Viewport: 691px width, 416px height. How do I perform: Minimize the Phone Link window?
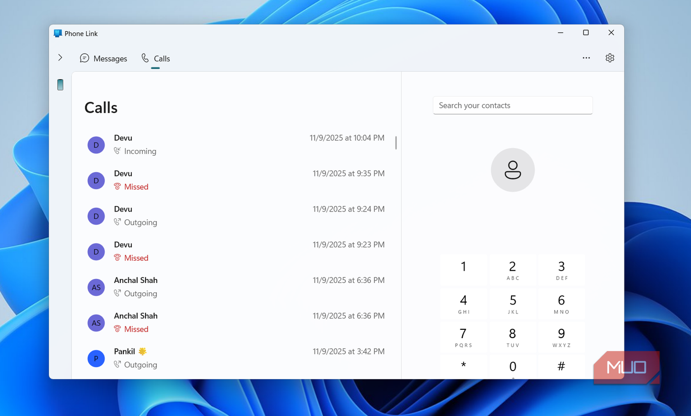coord(560,33)
